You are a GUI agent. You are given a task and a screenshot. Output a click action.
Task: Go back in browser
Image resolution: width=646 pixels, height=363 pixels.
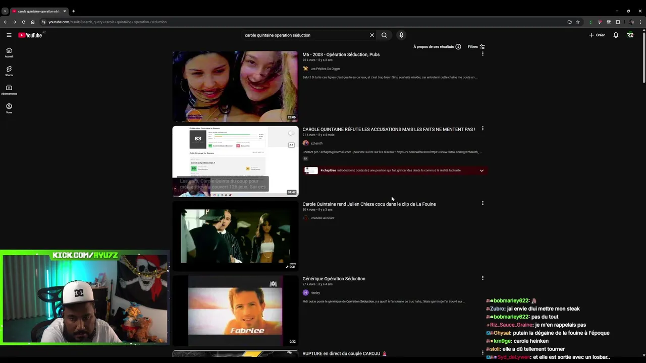click(6, 22)
